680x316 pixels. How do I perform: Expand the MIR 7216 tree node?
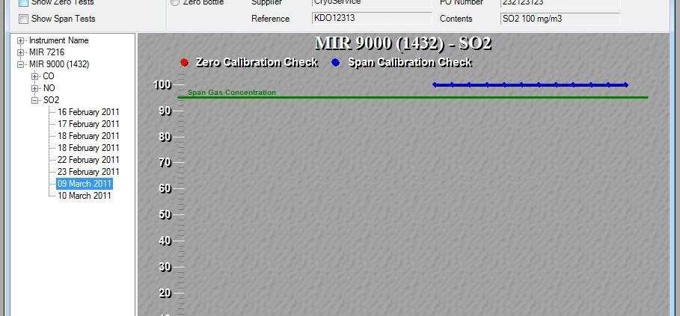(x=20, y=52)
